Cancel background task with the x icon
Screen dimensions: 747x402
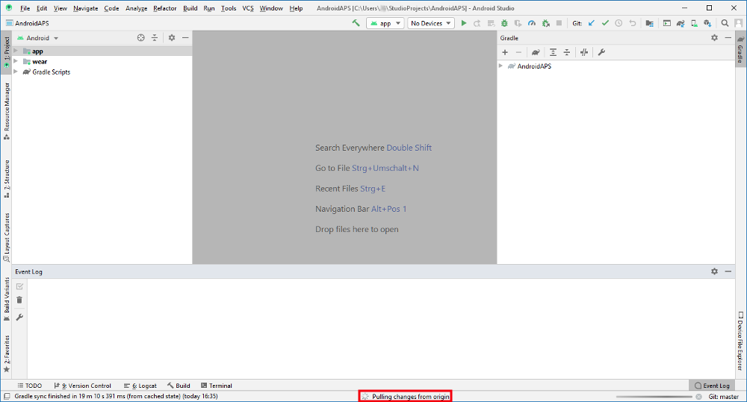point(698,396)
